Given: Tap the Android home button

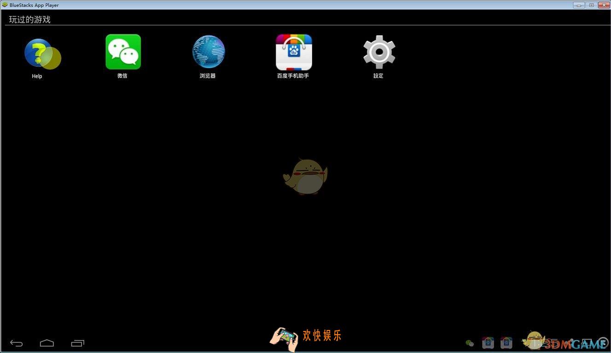Looking at the screenshot, I should coord(47,343).
